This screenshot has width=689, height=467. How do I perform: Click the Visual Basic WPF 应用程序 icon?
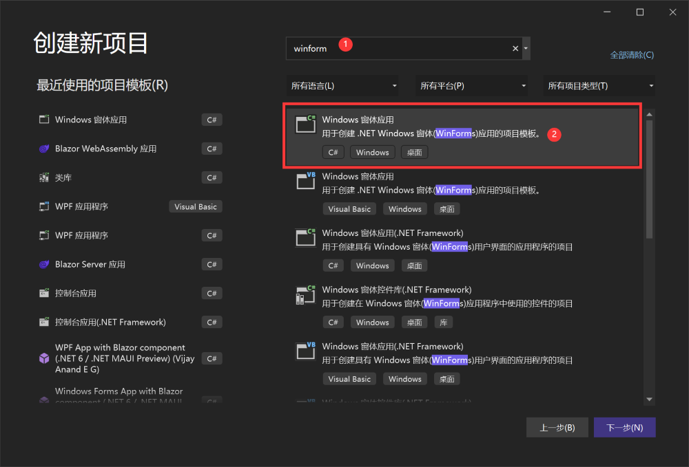44,206
